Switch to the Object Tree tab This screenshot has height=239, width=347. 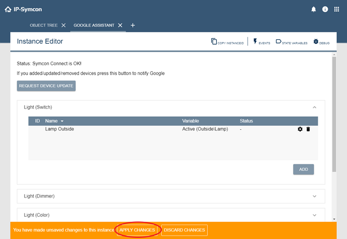pos(44,25)
